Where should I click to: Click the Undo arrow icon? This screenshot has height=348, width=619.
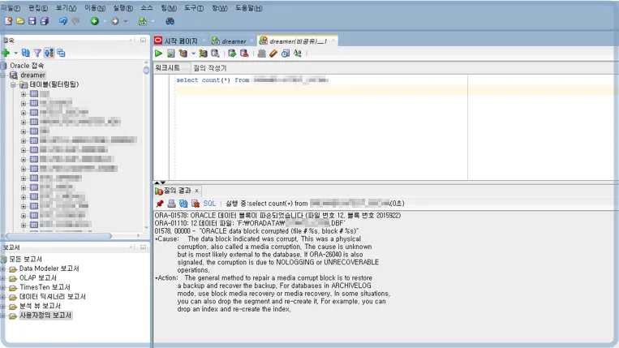(x=62, y=21)
